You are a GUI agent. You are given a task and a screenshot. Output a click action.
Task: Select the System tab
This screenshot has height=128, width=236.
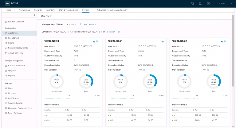85,10
